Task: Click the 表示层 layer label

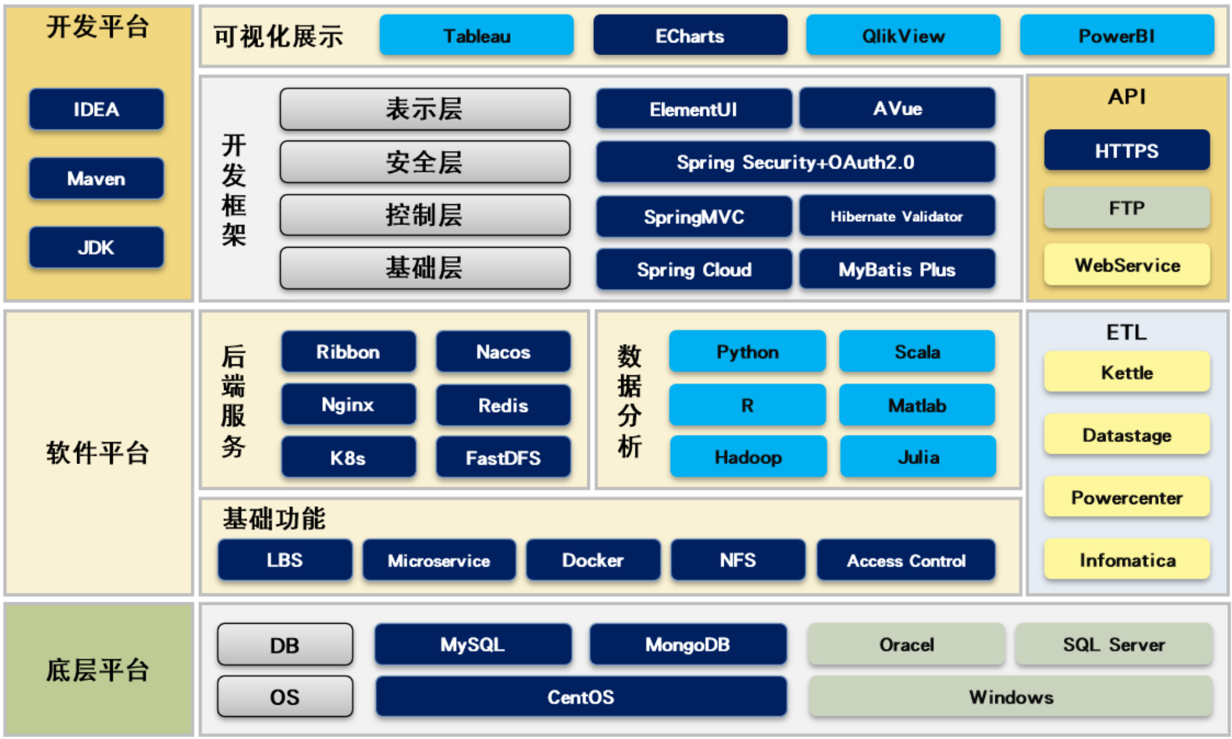Action: 425,109
